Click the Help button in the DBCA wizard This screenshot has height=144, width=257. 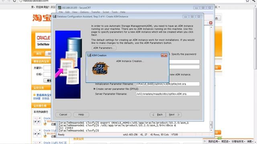81,115
